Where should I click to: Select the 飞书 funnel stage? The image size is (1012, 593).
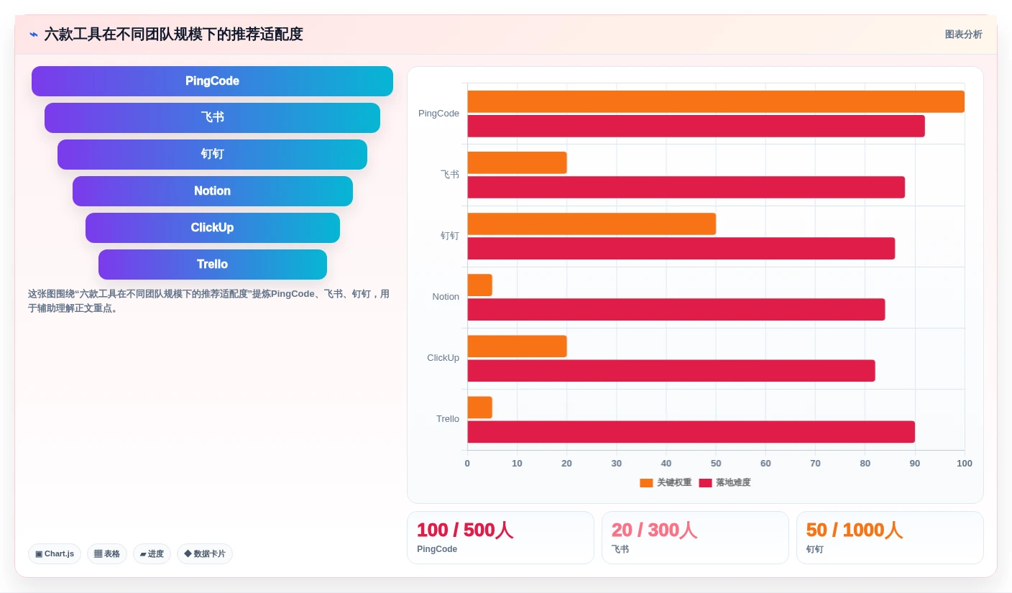click(x=212, y=118)
